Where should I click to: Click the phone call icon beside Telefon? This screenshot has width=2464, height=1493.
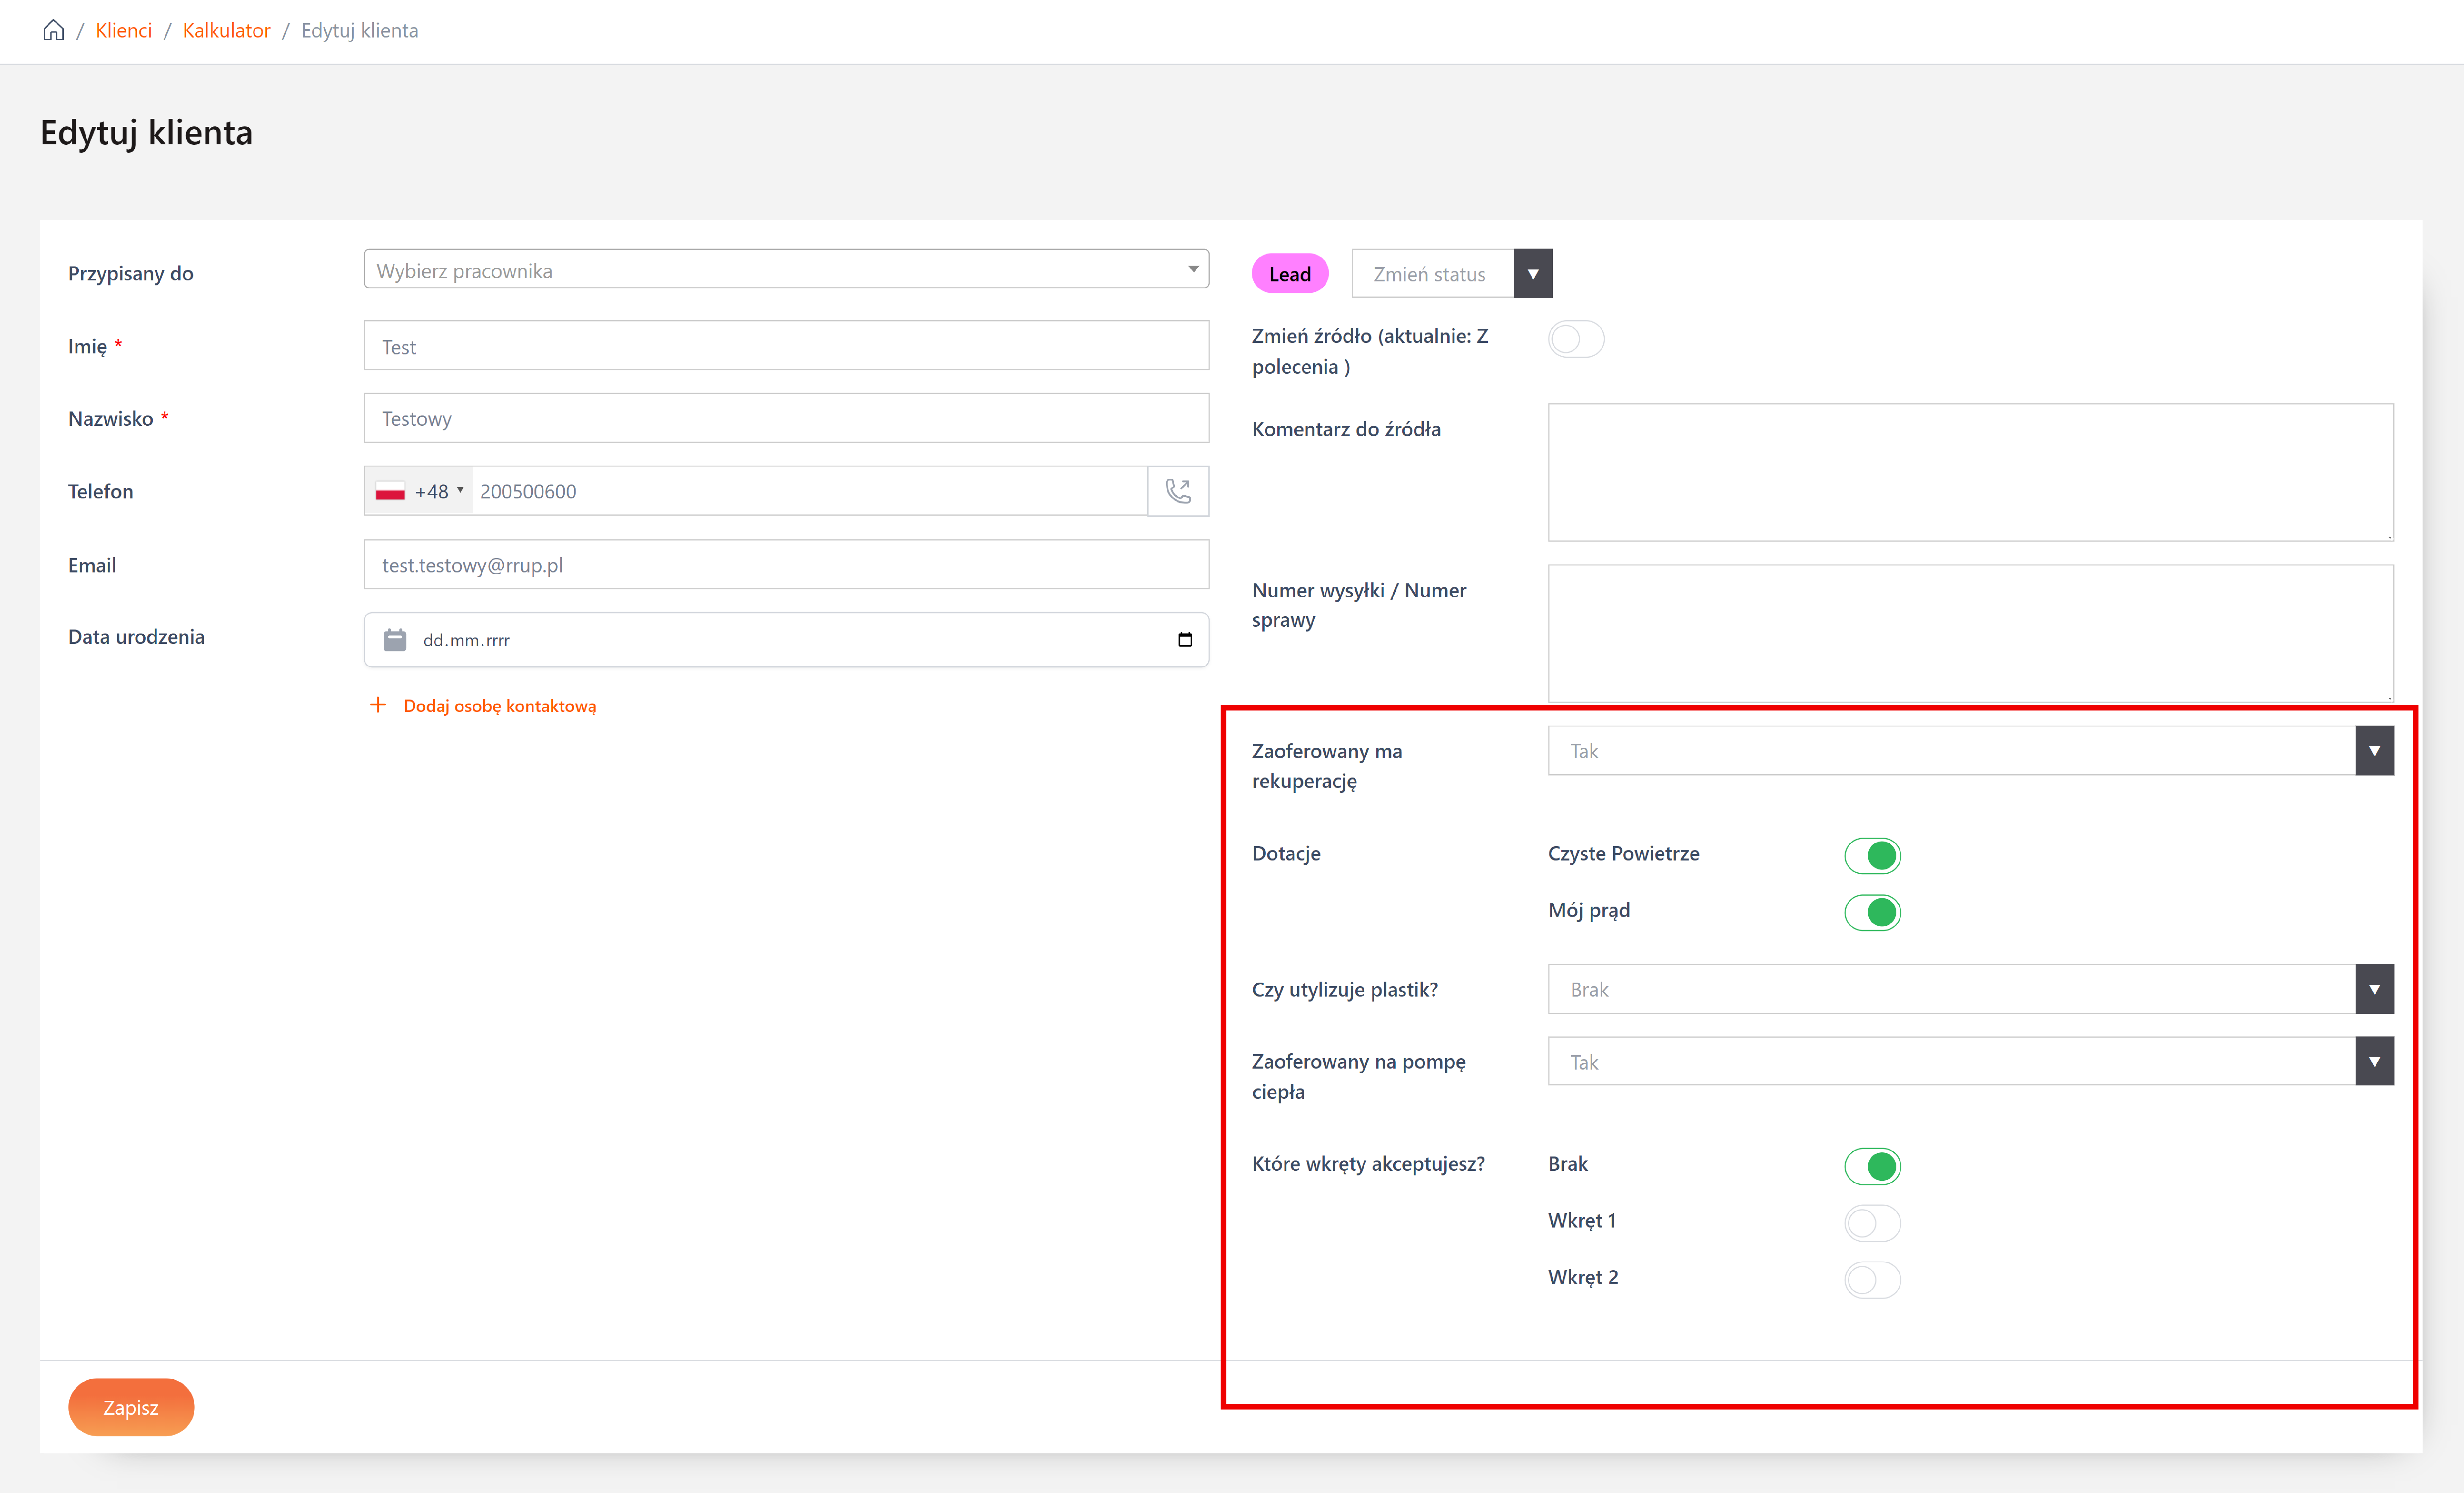coord(1178,491)
